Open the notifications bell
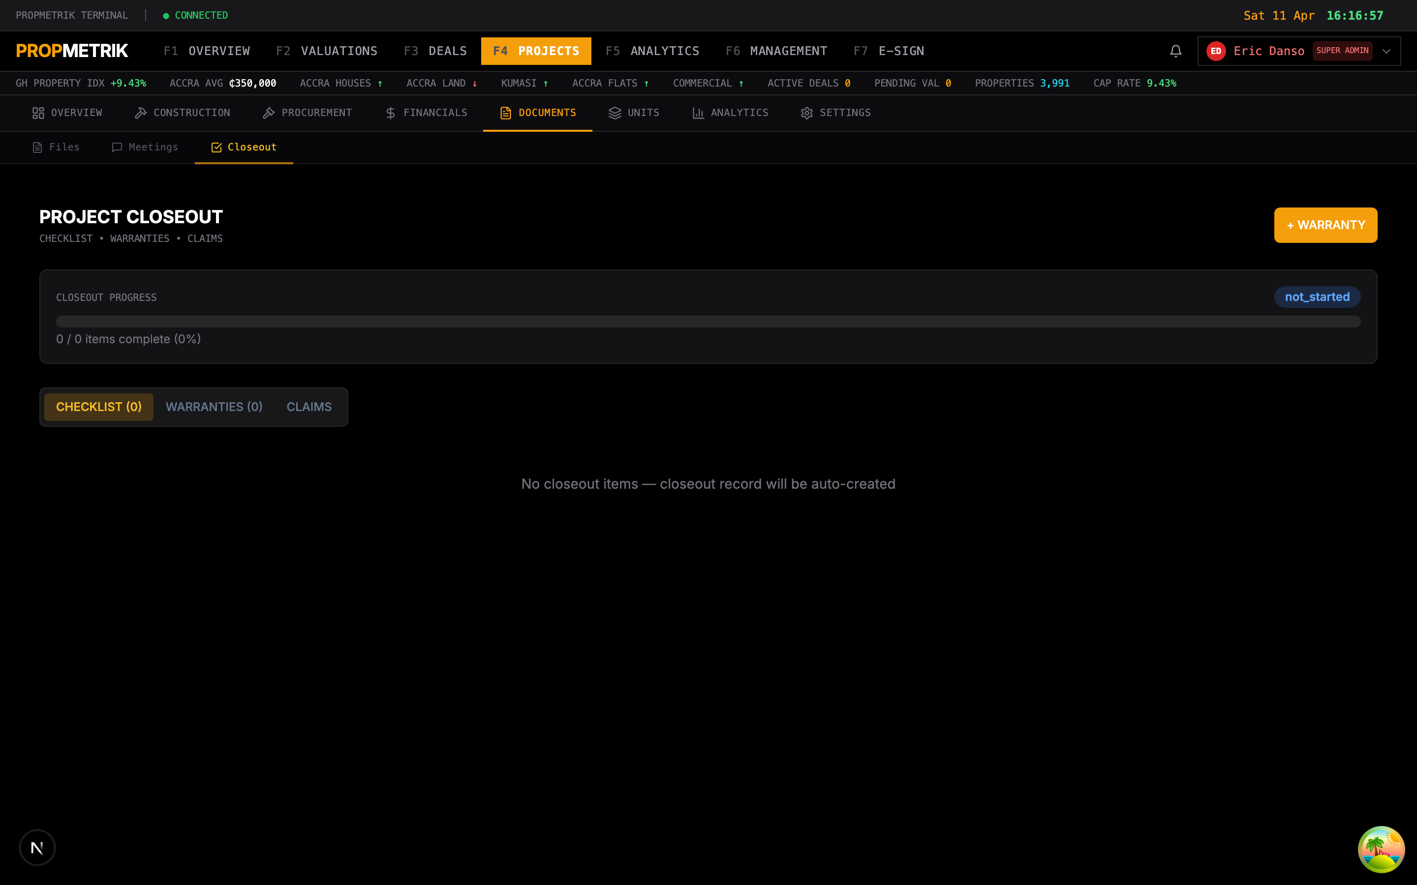This screenshot has height=885, width=1417. click(x=1175, y=51)
